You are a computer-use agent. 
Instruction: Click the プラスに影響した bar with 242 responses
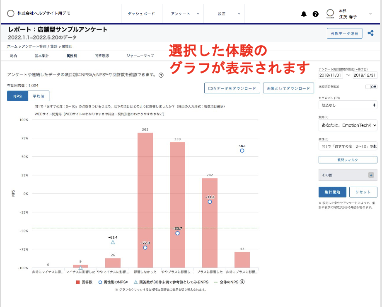coord(210,223)
